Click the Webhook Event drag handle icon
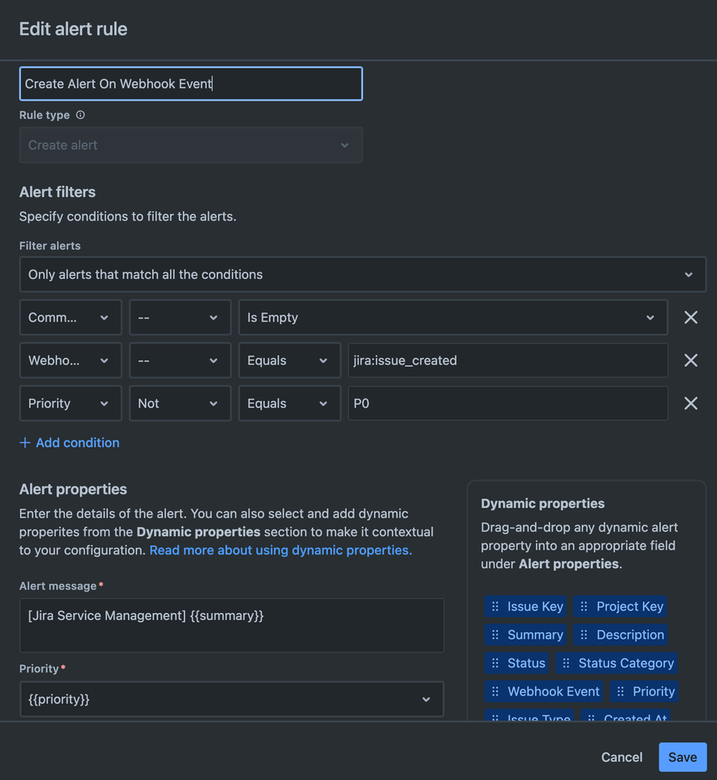The image size is (717, 780). click(x=495, y=691)
